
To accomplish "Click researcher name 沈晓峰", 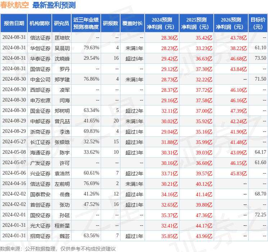I will [x=62, y=59].
